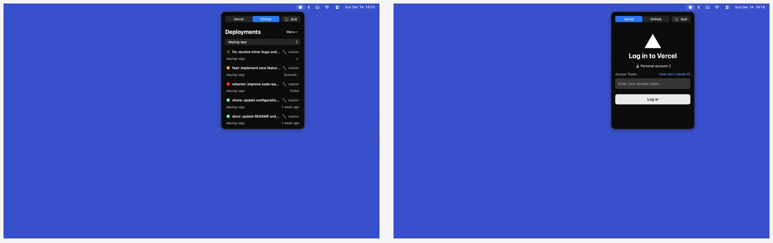This screenshot has height=243, width=773.
Task: Switch to GitHub tab in the login panel
Action: point(656,19)
